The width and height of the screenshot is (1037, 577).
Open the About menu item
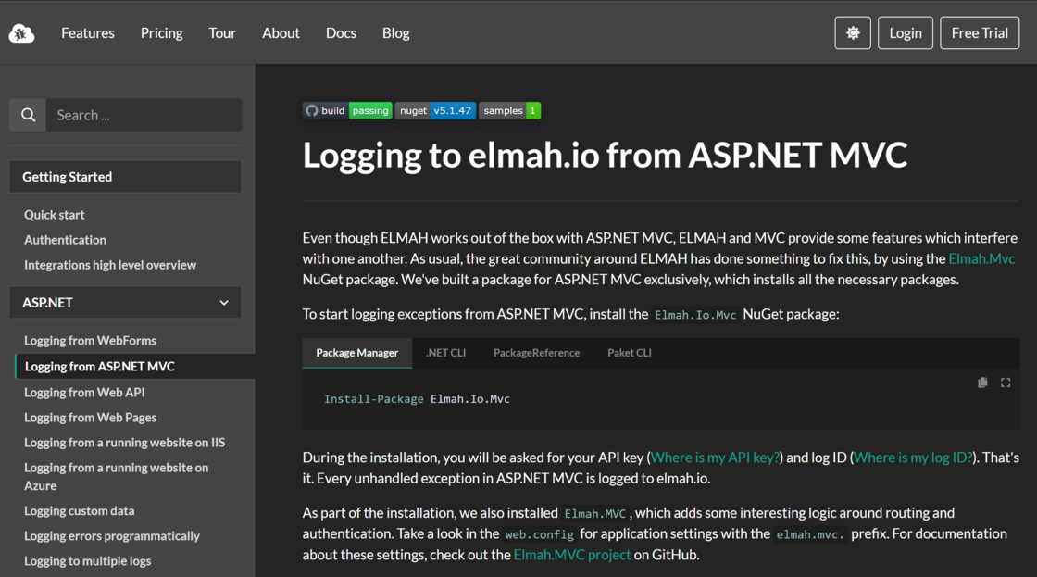281,33
